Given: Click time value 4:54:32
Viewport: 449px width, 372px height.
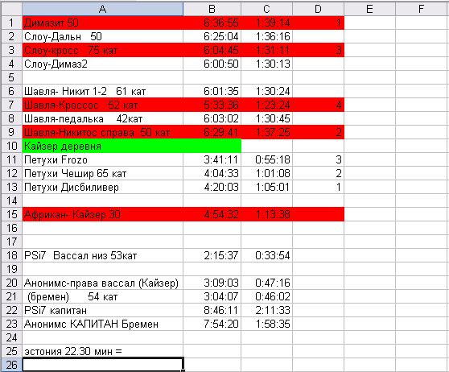Looking at the screenshot, I should point(221,214).
